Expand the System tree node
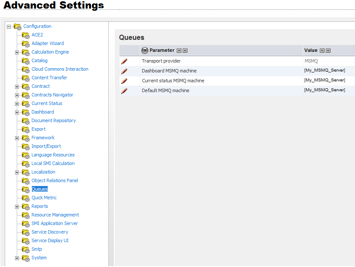This screenshot has width=355, height=267. [x=17, y=258]
